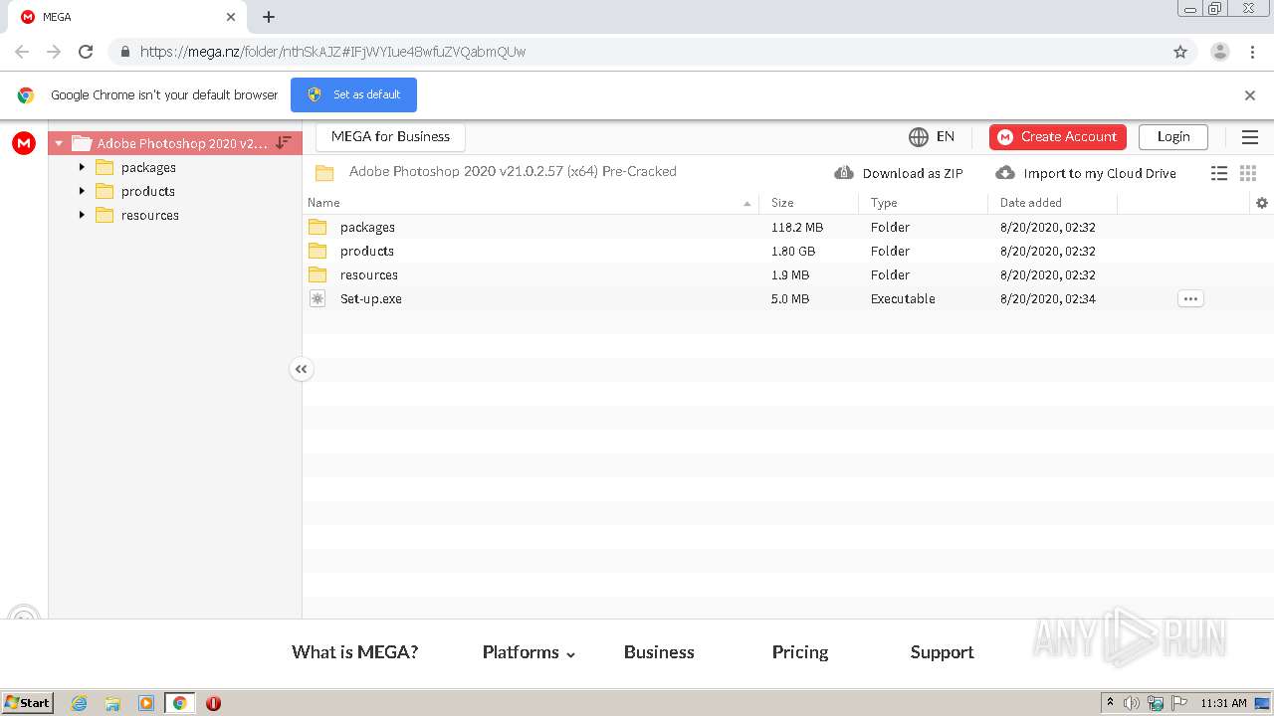Screen dimensions: 1274x716
Task: Open MEGA for Business
Action: pyautogui.click(x=390, y=136)
